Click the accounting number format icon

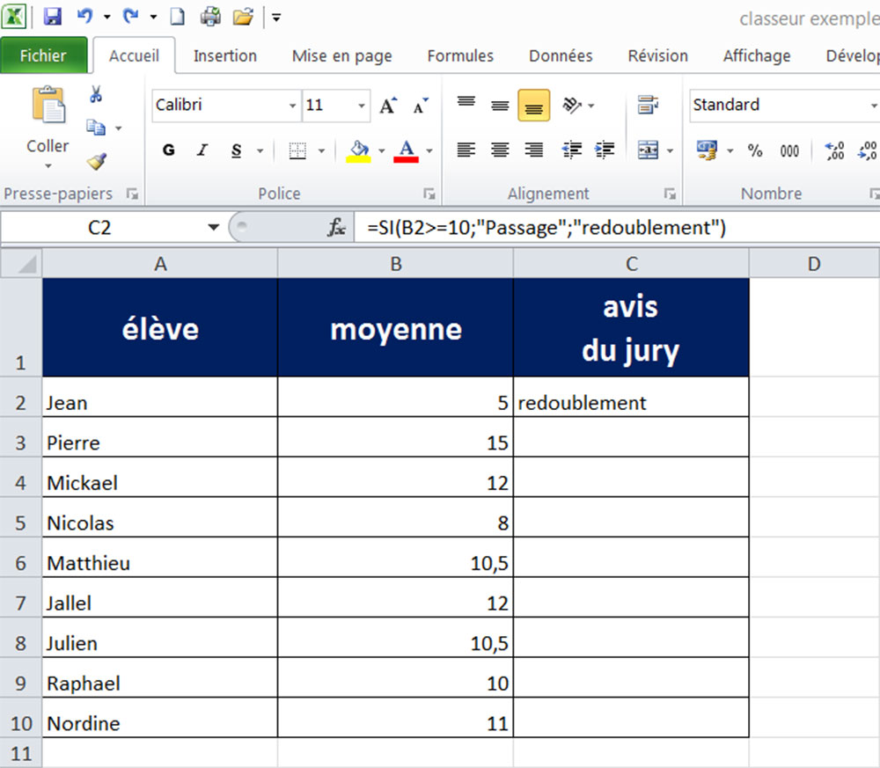(707, 150)
